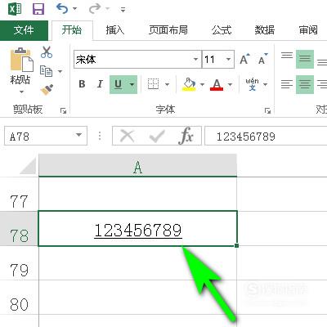Viewport: 327px width, 327px height.
Task: Expand the font name dropdown list
Action: (x=195, y=59)
